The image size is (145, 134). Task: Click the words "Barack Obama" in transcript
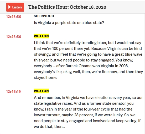(72, 66)
